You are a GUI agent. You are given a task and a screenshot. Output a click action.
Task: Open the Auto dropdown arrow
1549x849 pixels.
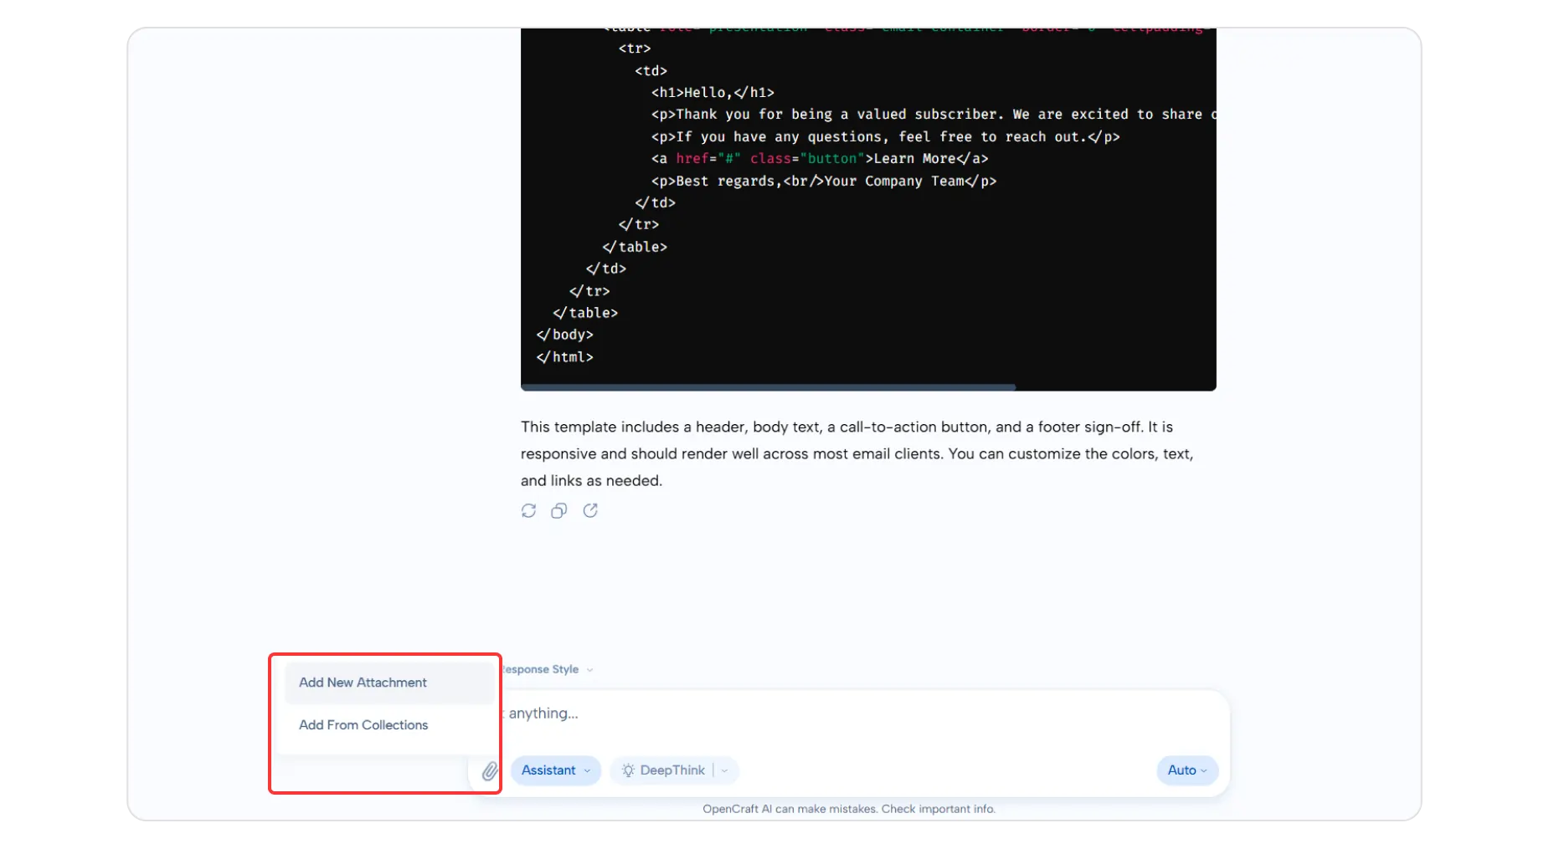(1204, 771)
